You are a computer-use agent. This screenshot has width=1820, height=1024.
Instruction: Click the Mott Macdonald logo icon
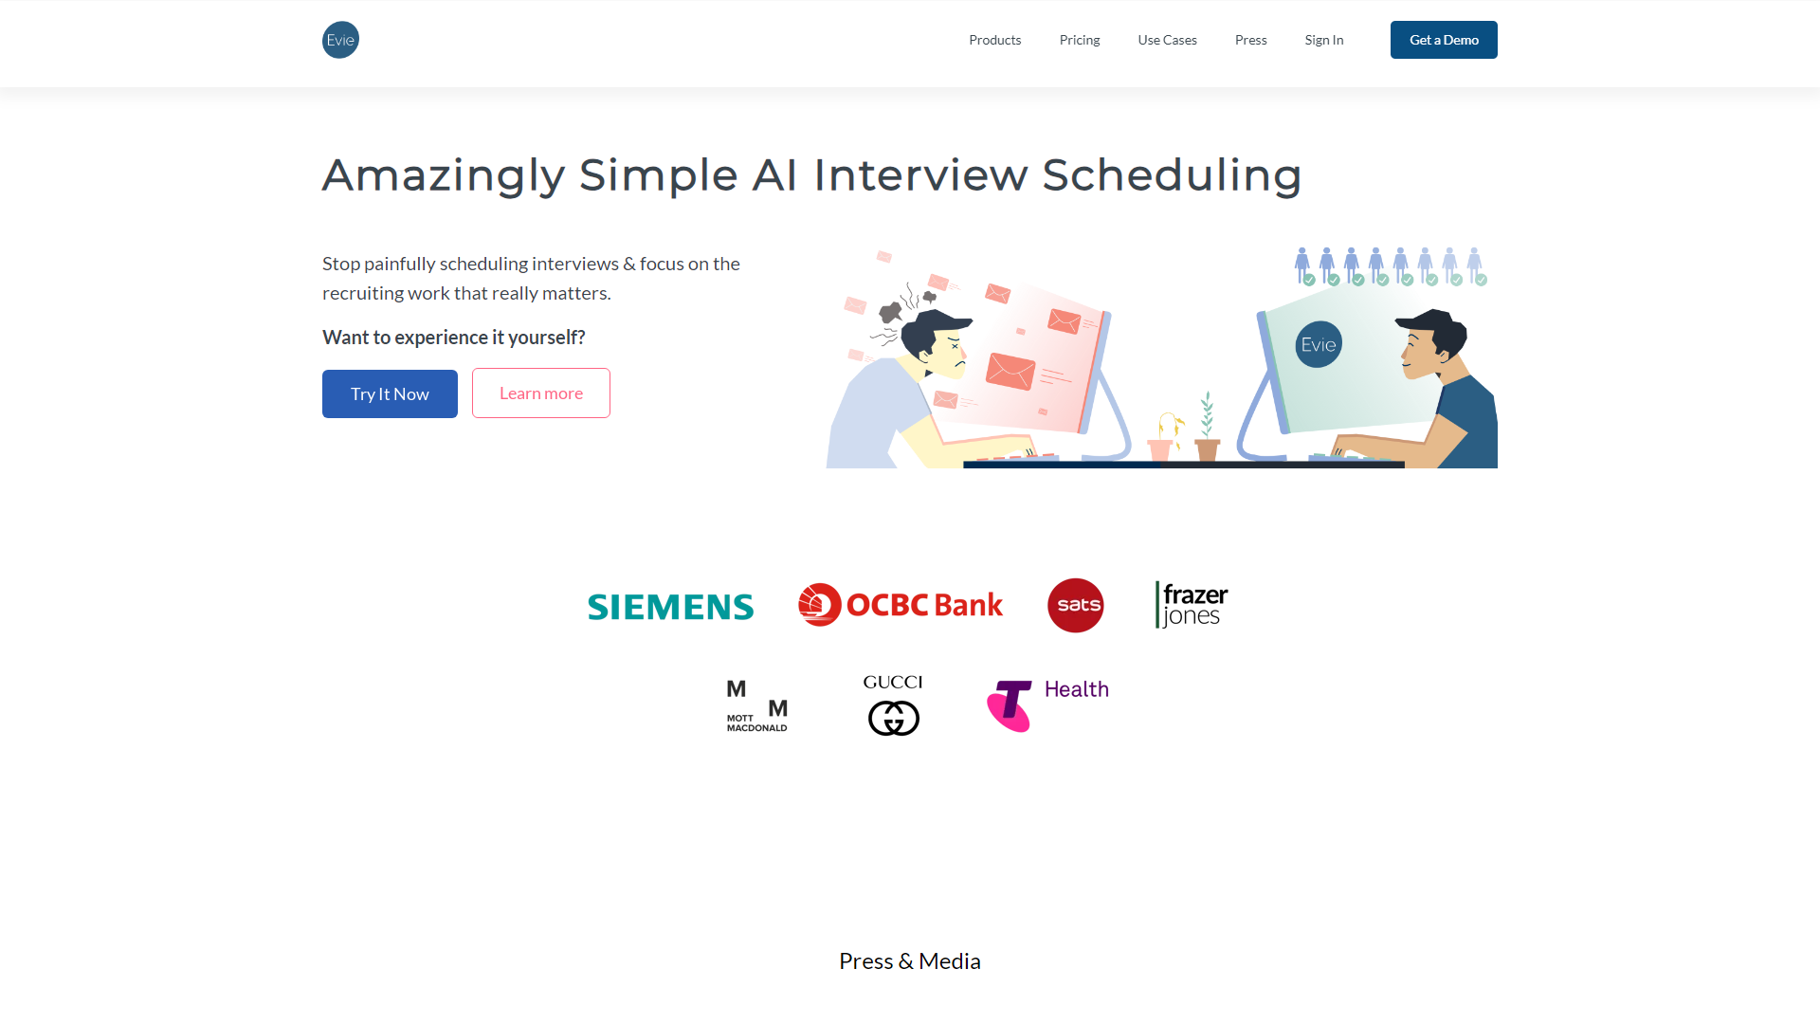(756, 704)
